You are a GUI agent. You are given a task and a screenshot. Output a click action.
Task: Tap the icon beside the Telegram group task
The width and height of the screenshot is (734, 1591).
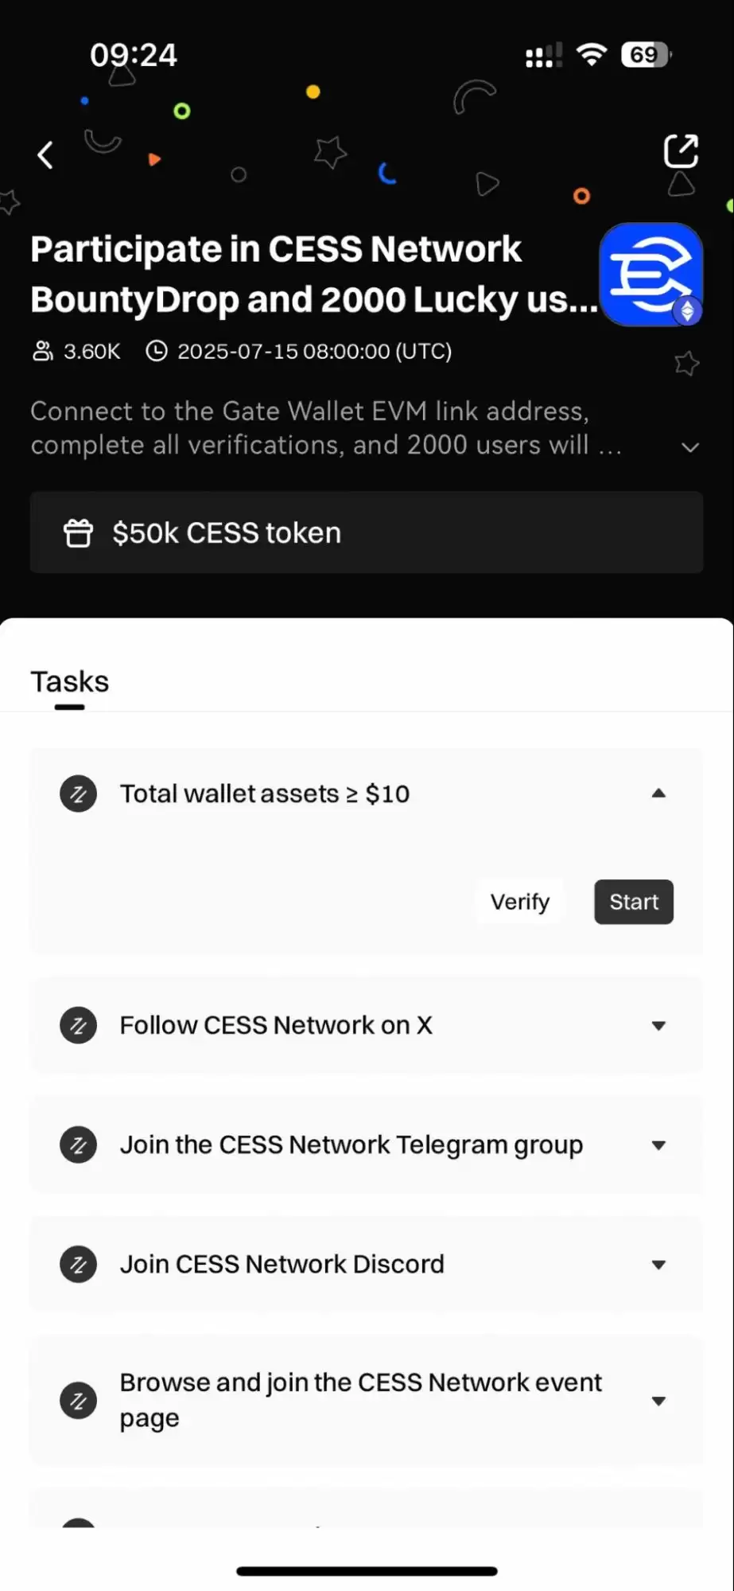tap(79, 1145)
